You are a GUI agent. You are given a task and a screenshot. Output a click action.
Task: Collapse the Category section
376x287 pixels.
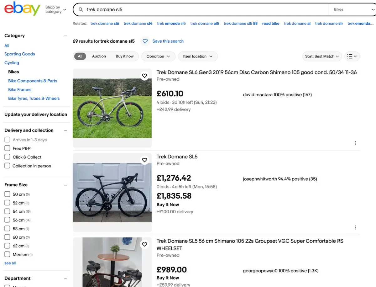coord(65,36)
